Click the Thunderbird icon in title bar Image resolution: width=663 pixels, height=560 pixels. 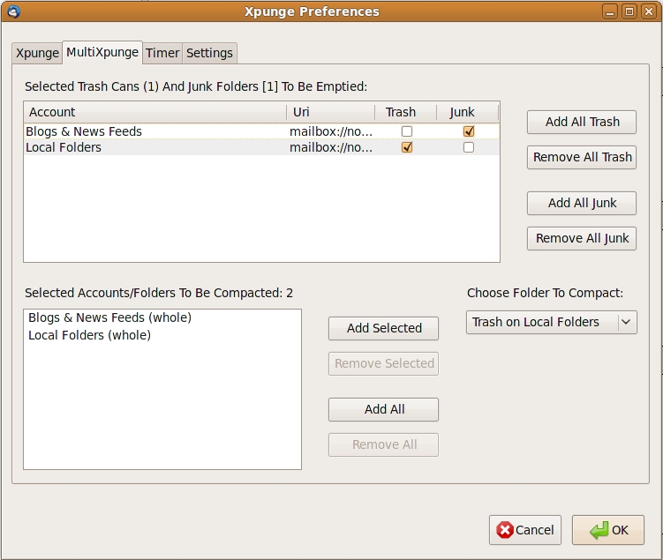click(x=12, y=11)
